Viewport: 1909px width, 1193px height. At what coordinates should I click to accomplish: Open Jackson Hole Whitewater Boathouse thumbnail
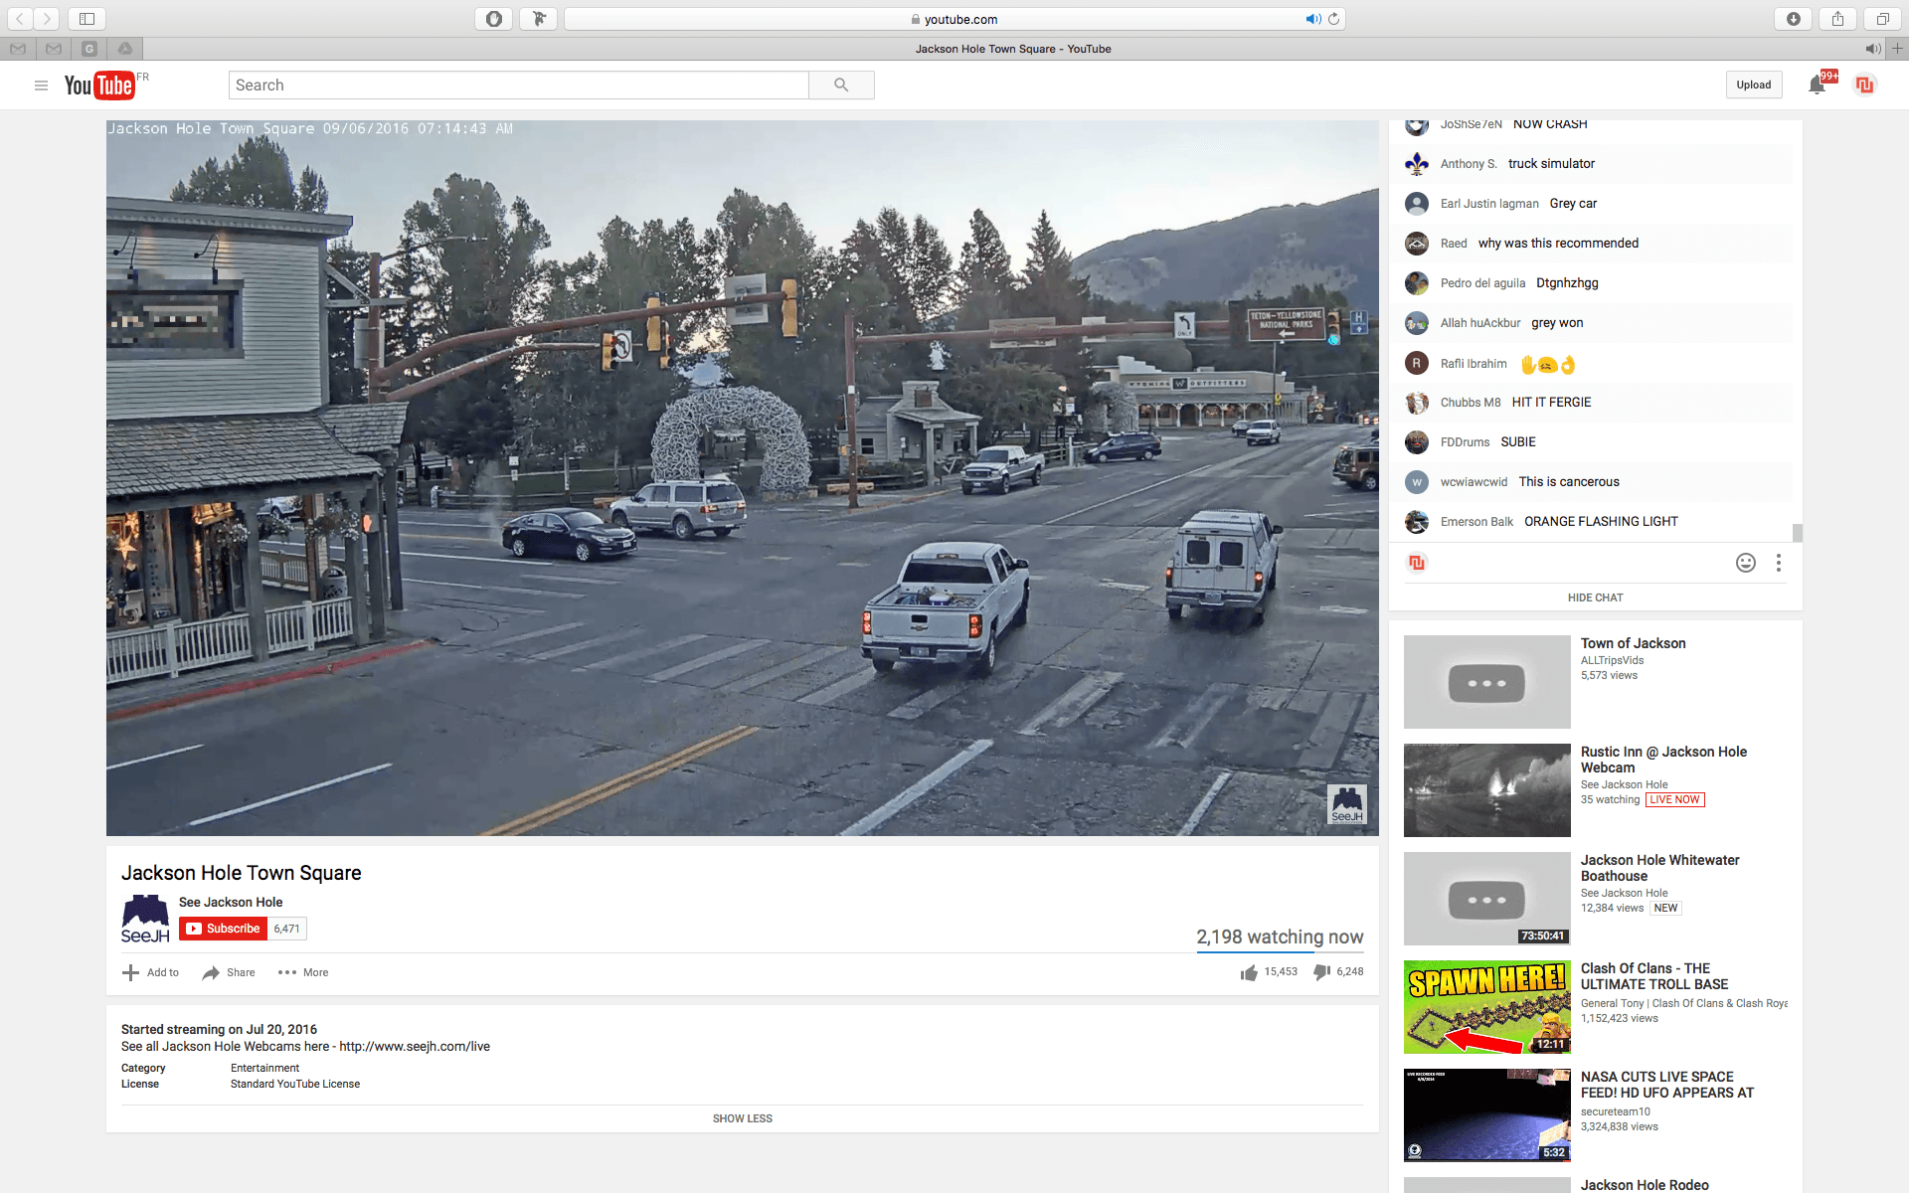(1486, 899)
